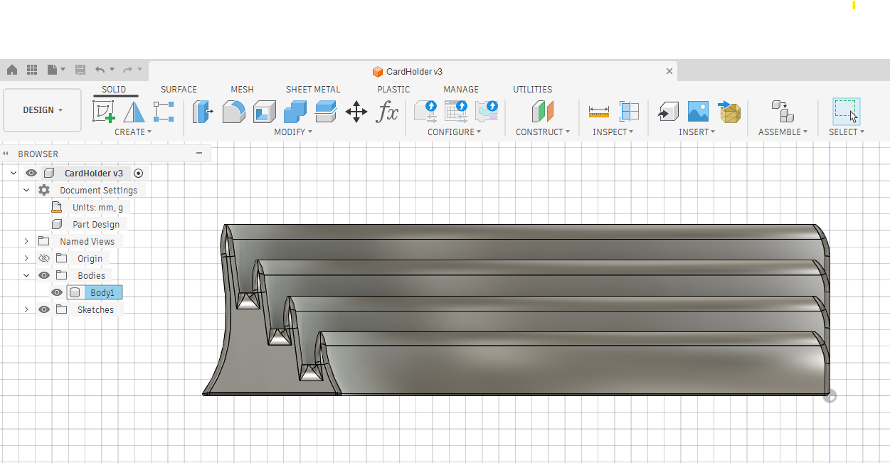Collapse the Document Settings node

coord(26,190)
